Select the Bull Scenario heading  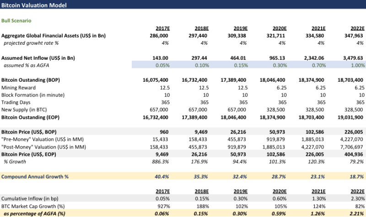(x=16, y=21)
